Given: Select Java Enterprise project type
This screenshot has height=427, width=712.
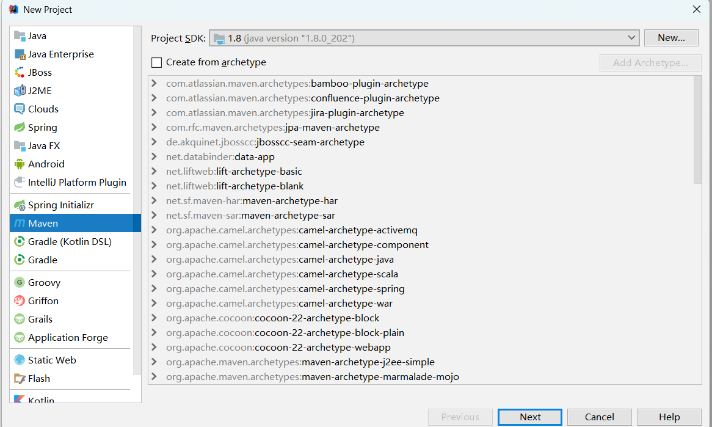Looking at the screenshot, I should [61, 54].
